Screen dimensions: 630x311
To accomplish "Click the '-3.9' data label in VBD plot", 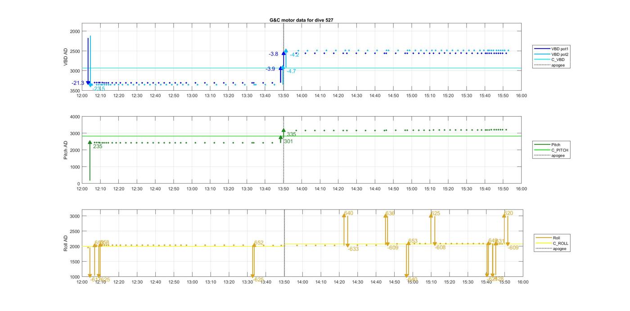I will [270, 69].
